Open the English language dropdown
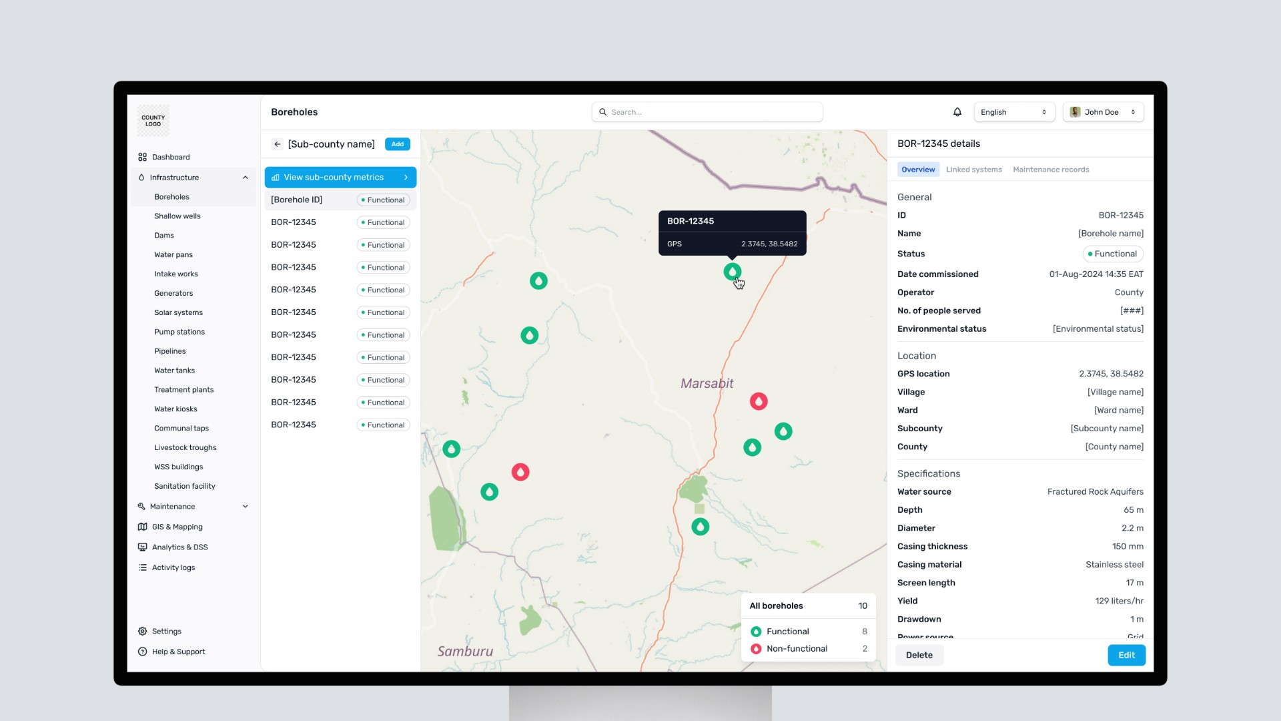 coord(1013,112)
